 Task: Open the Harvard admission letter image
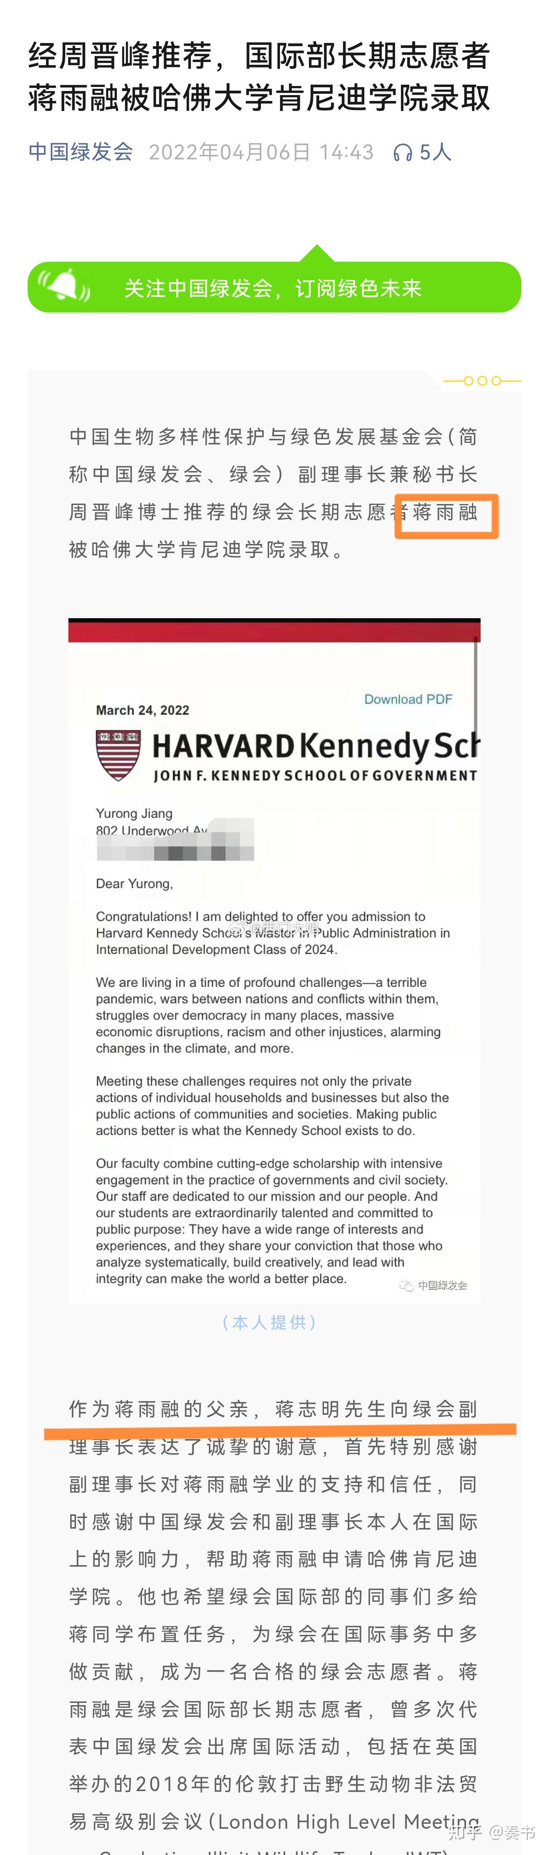coord(274,960)
